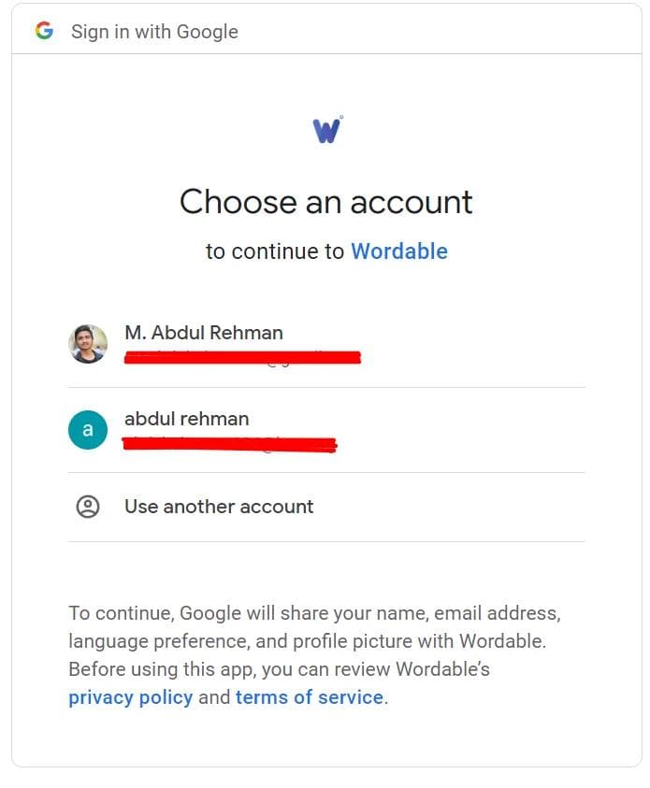Click the "Sign in with Google" header text
The width and height of the screenshot is (650, 788).
(154, 32)
